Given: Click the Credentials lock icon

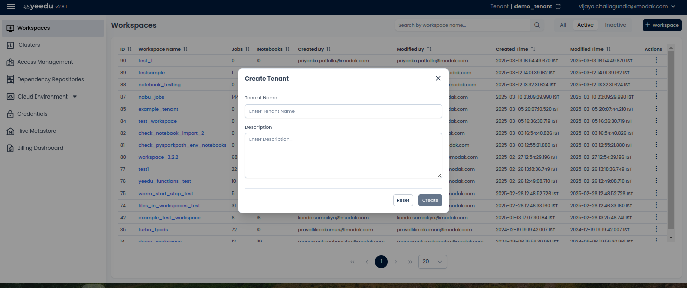Looking at the screenshot, I should coord(10,114).
